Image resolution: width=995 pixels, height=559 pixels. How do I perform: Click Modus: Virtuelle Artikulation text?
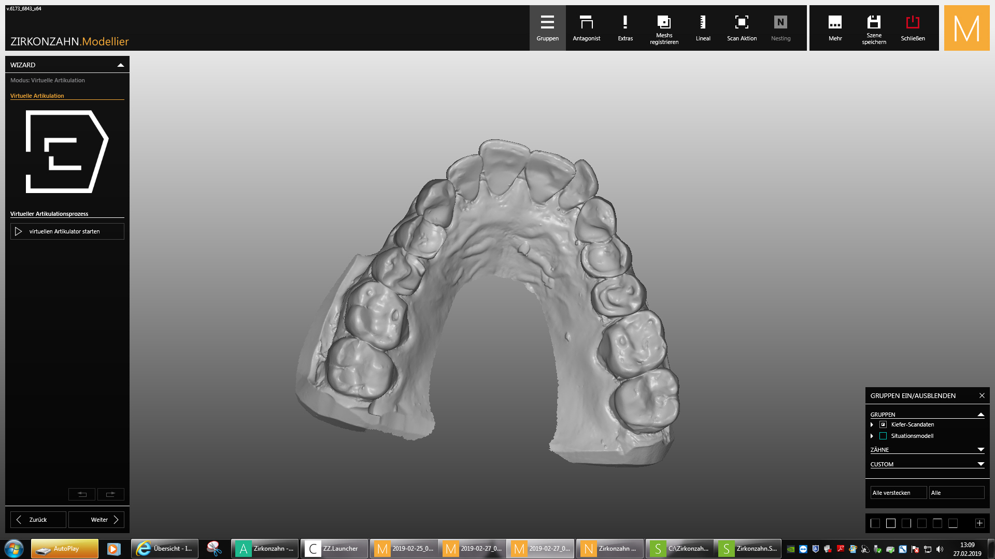pos(48,80)
